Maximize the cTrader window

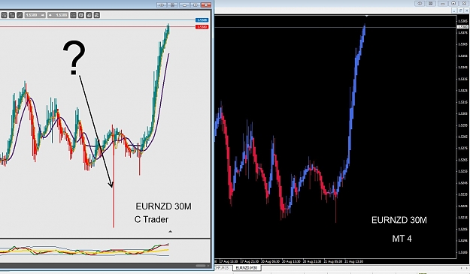pyautogui.click(x=196, y=5)
